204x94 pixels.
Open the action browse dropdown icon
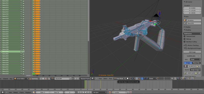tap(53, 79)
